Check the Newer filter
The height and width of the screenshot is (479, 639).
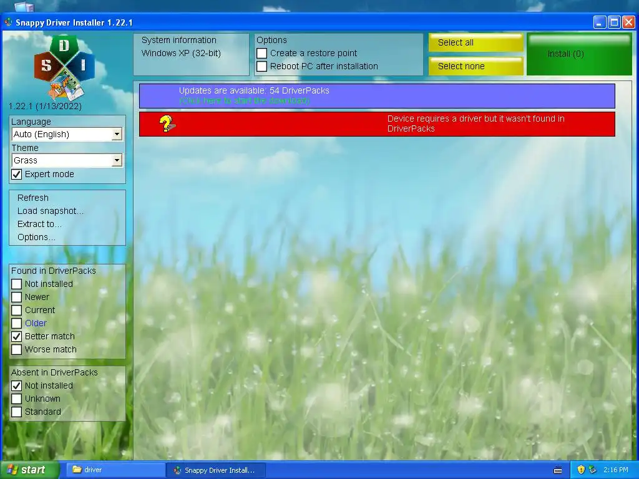17,297
